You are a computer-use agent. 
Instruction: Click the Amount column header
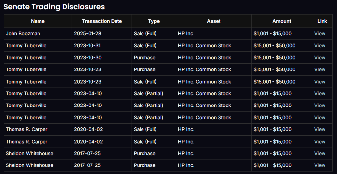click(x=282, y=21)
